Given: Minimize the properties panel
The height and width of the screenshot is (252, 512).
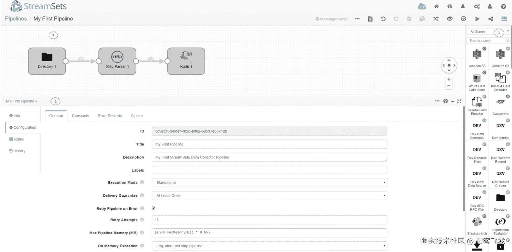Looking at the screenshot, I should pyautogui.click(x=453, y=101).
